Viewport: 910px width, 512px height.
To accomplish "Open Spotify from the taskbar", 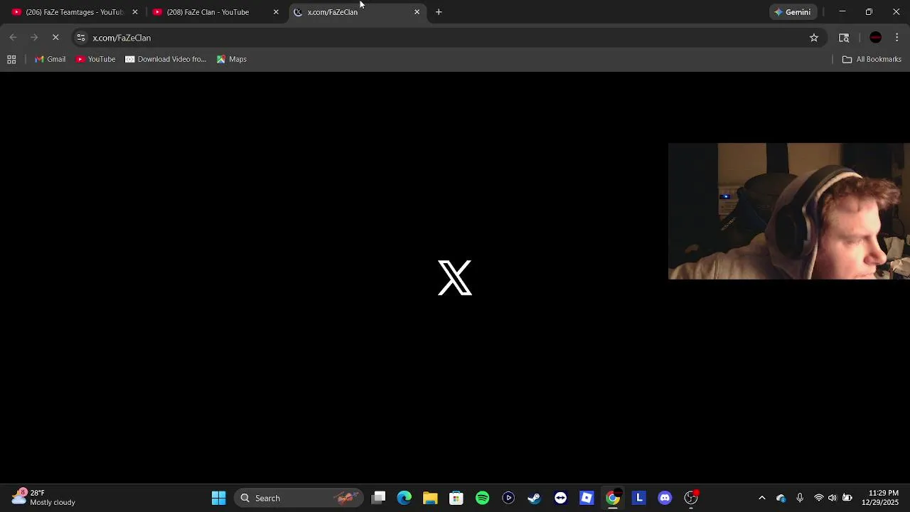I will point(483,498).
